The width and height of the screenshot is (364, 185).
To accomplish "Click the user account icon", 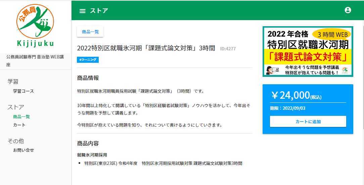I will coord(348,10).
